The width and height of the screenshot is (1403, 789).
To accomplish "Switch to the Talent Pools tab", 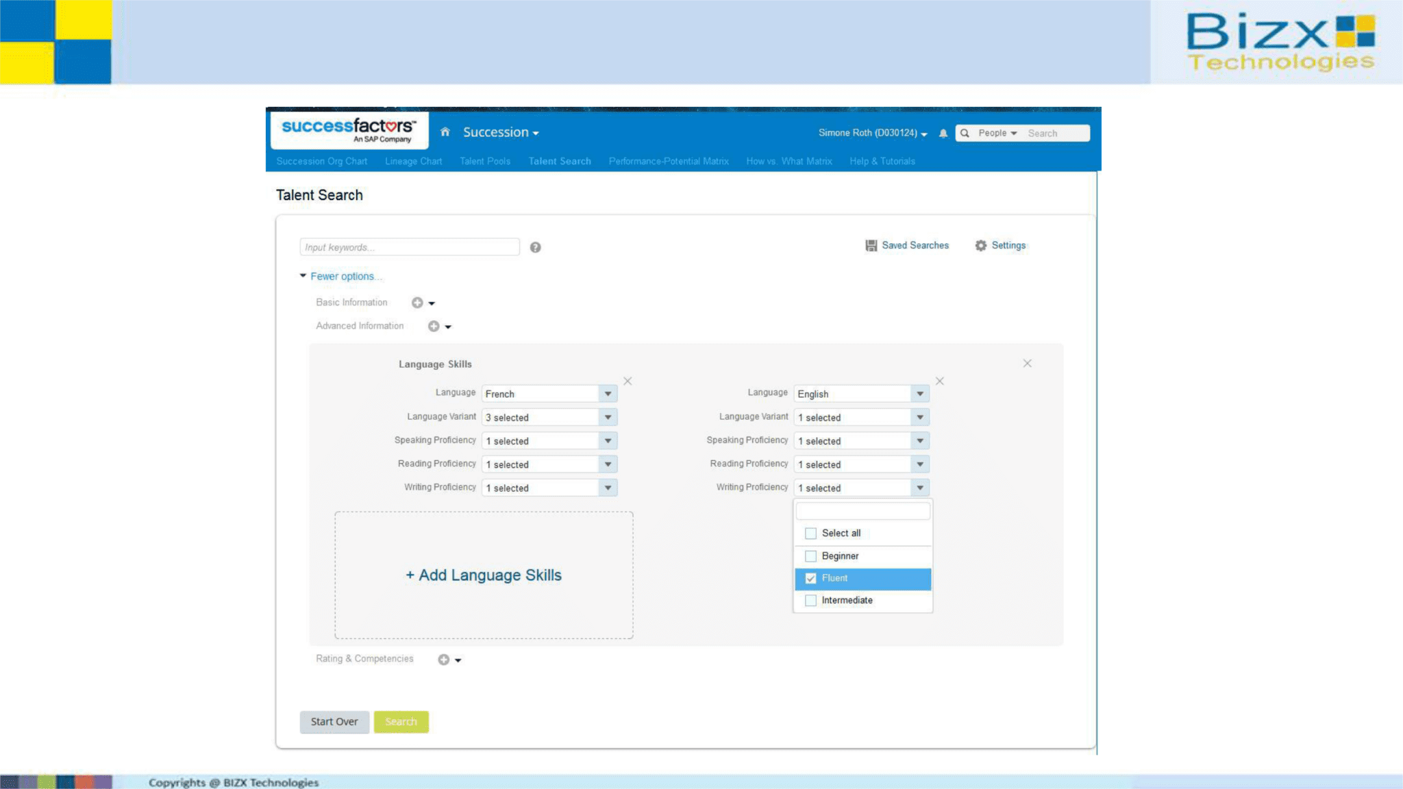I will 484,161.
